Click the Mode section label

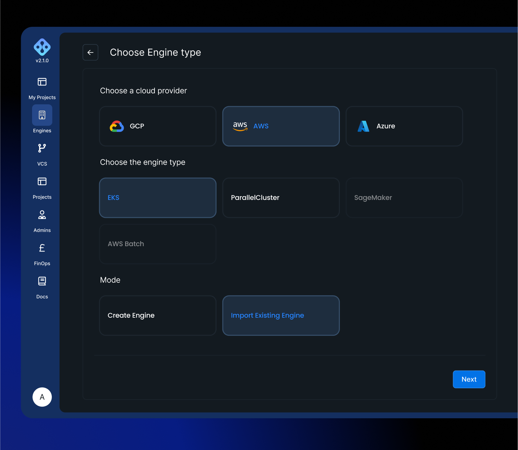(x=110, y=280)
